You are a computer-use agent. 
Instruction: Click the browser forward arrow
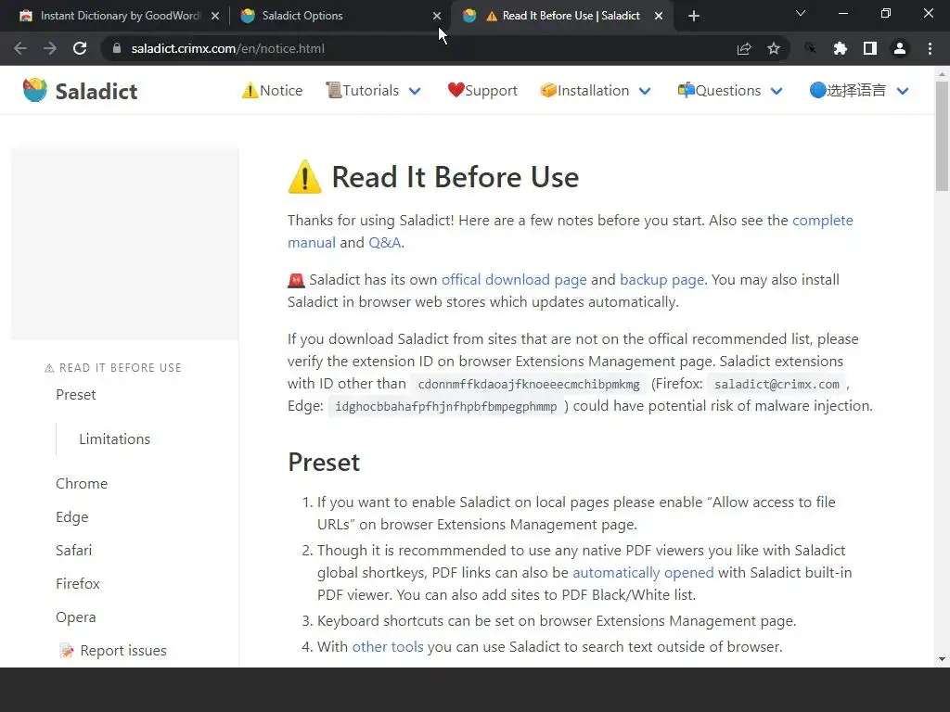pyautogui.click(x=50, y=48)
